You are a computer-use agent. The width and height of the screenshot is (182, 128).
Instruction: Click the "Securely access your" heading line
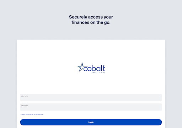91,17
